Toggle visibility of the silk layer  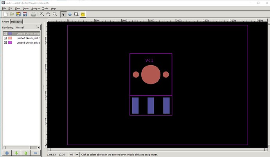pos(5,42)
